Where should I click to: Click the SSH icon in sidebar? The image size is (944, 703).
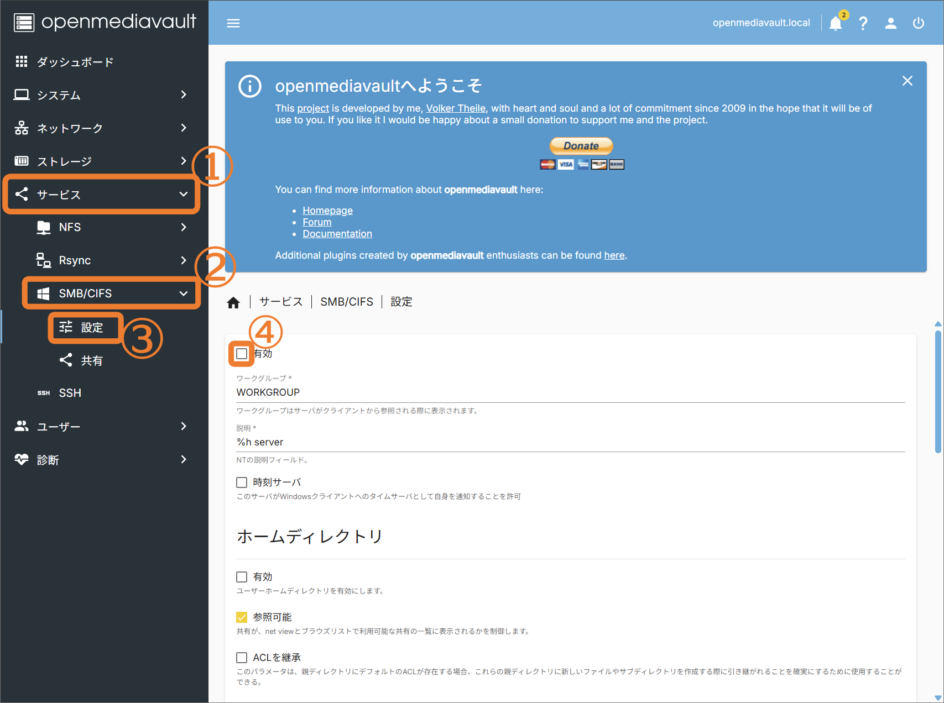tap(44, 393)
